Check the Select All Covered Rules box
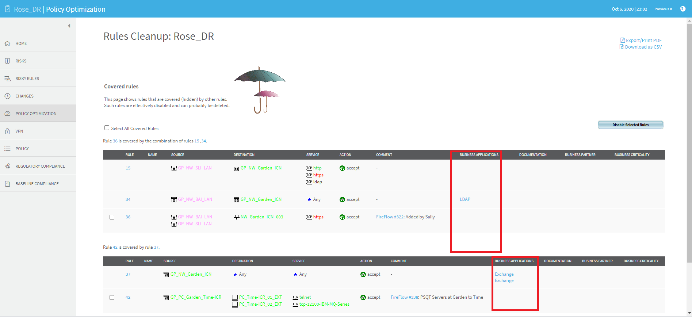Screen dimensions: 692x317 107,128
